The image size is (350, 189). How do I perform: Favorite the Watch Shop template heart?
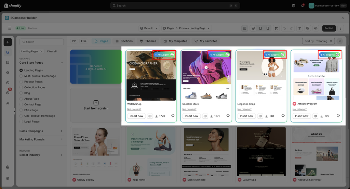tap(173, 116)
